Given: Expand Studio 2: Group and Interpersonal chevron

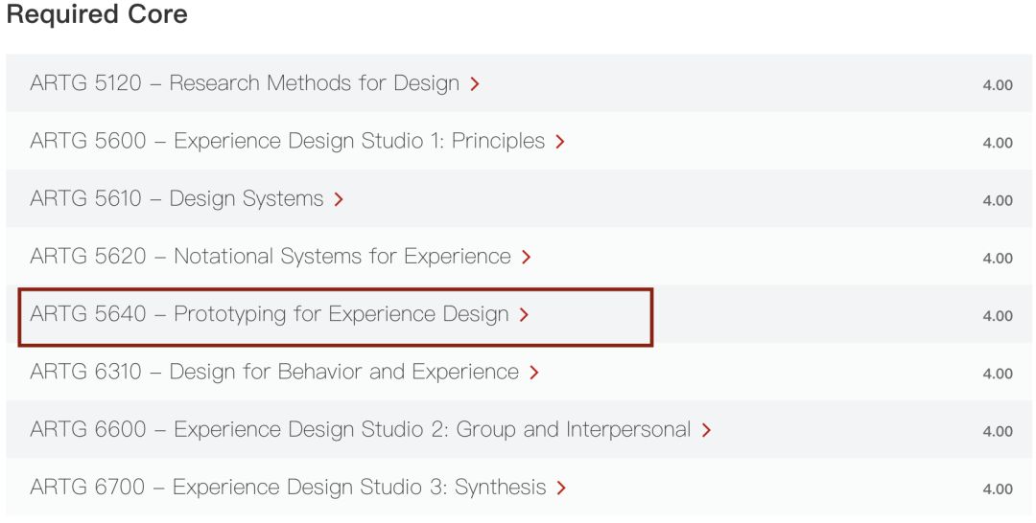Looking at the screenshot, I should click(706, 430).
